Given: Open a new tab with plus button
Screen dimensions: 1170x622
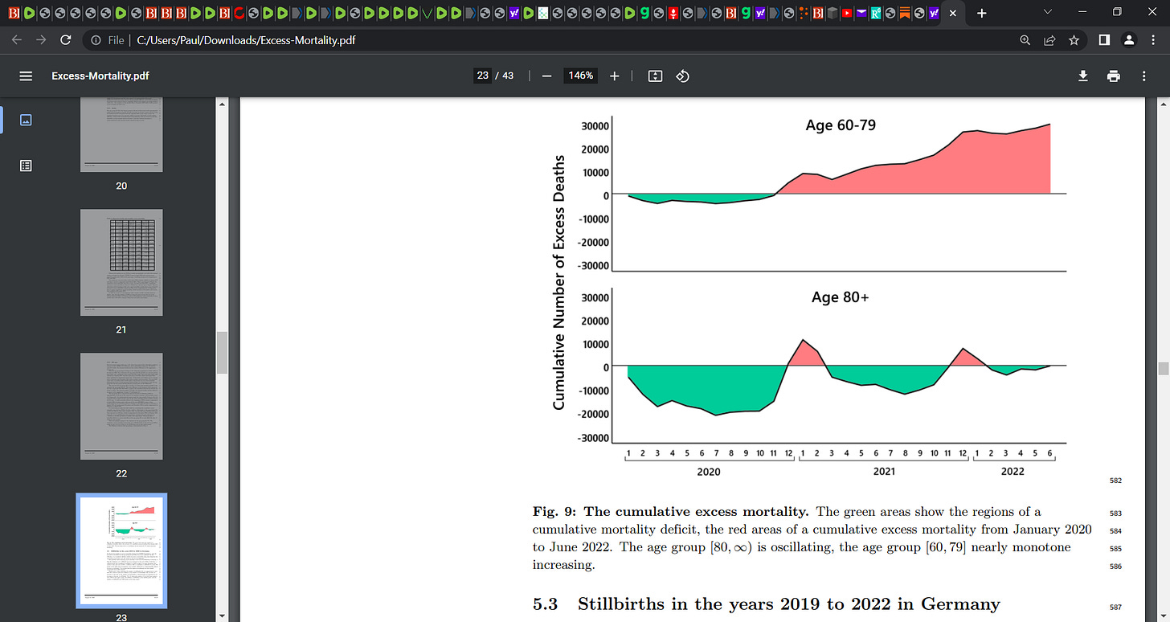Looking at the screenshot, I should point(981,13).
